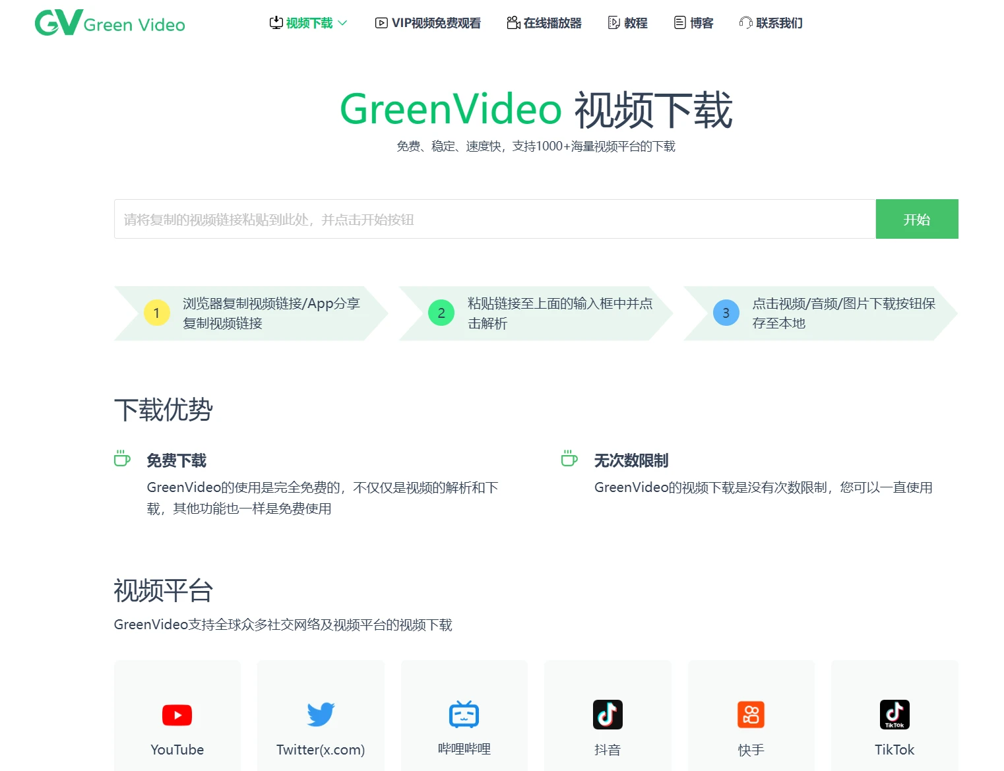Click the tutorial icon beside 教程
This screenshot has height=771, width=1004.
coord(614,23)
